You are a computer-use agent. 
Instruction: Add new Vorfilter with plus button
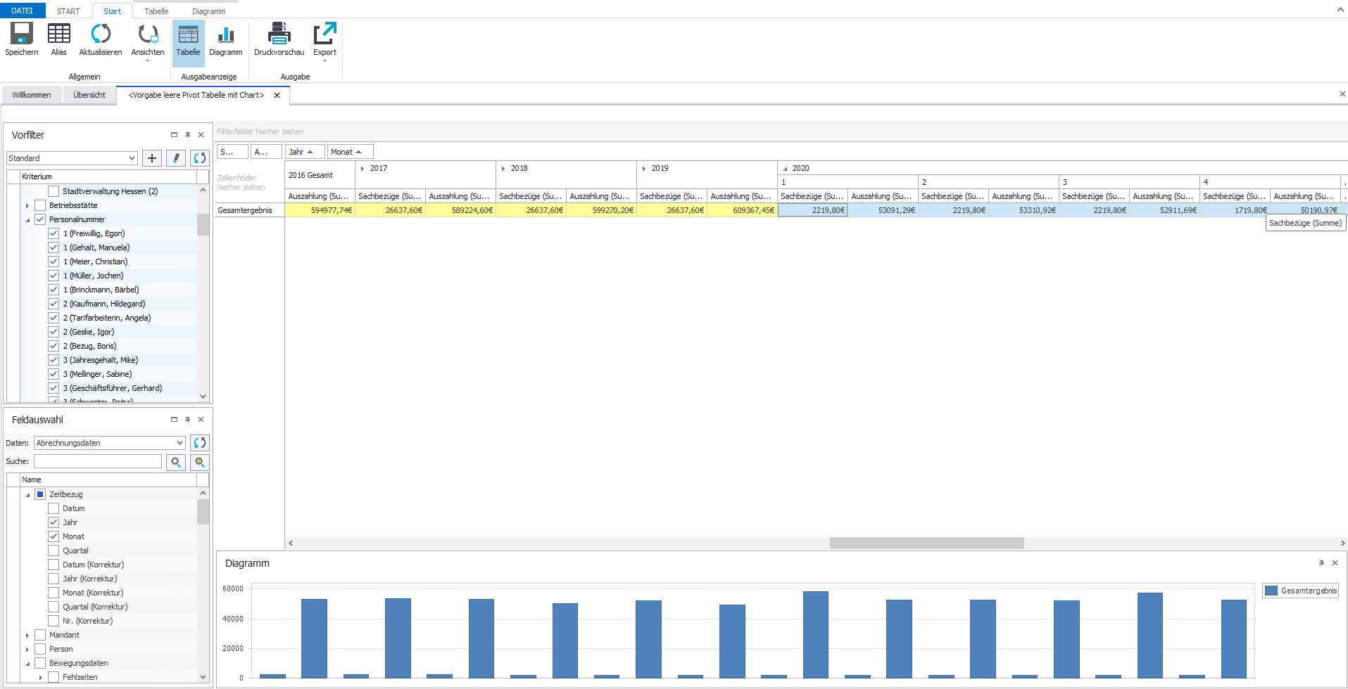[x=152, y=158]
